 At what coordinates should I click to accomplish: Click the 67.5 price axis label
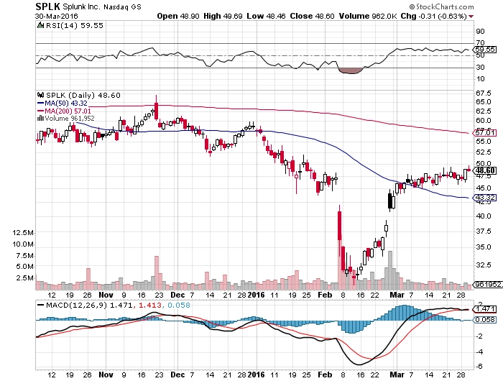coord(484,93)
